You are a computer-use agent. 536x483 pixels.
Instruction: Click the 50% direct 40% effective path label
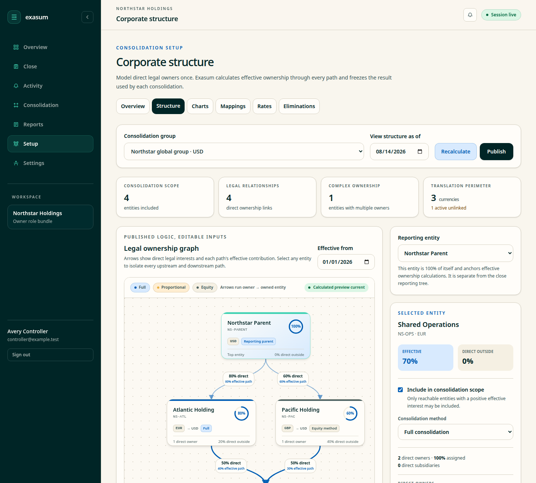coord(231,466)
